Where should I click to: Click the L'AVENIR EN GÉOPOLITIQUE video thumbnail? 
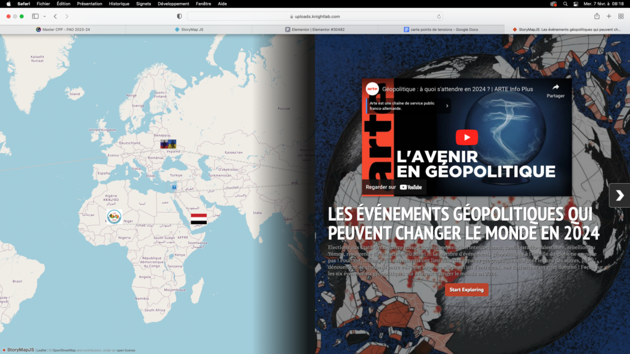467,137
